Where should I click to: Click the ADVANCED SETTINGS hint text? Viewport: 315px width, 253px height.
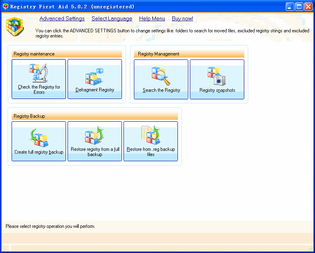tap(172, 33)
